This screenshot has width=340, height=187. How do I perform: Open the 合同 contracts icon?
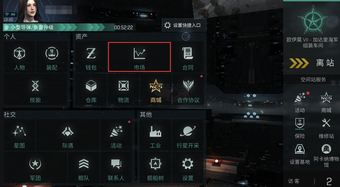tap(188, 57)
